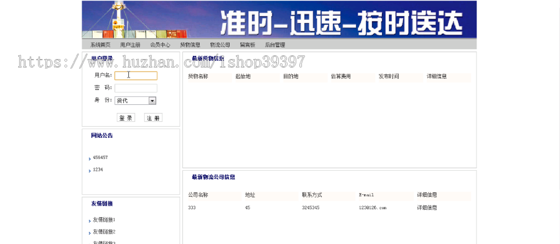The height and width of the screenshot is (244, 560).
Task: Click the 最新物流公司信息 heading
Action: (213, 177)
